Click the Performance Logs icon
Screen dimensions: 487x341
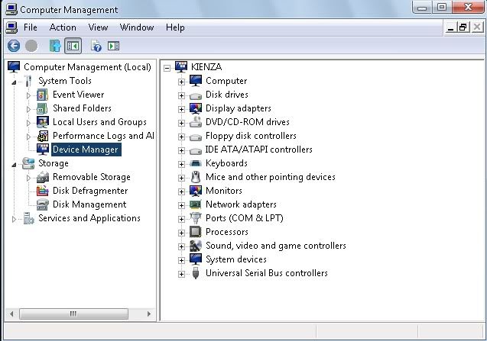click(42, 136)
